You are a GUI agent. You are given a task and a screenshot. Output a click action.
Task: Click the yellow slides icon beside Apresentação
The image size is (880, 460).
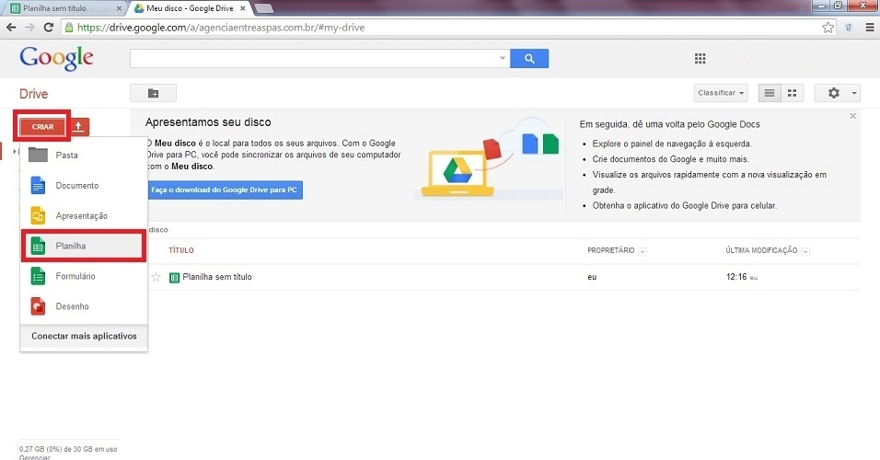38,215
